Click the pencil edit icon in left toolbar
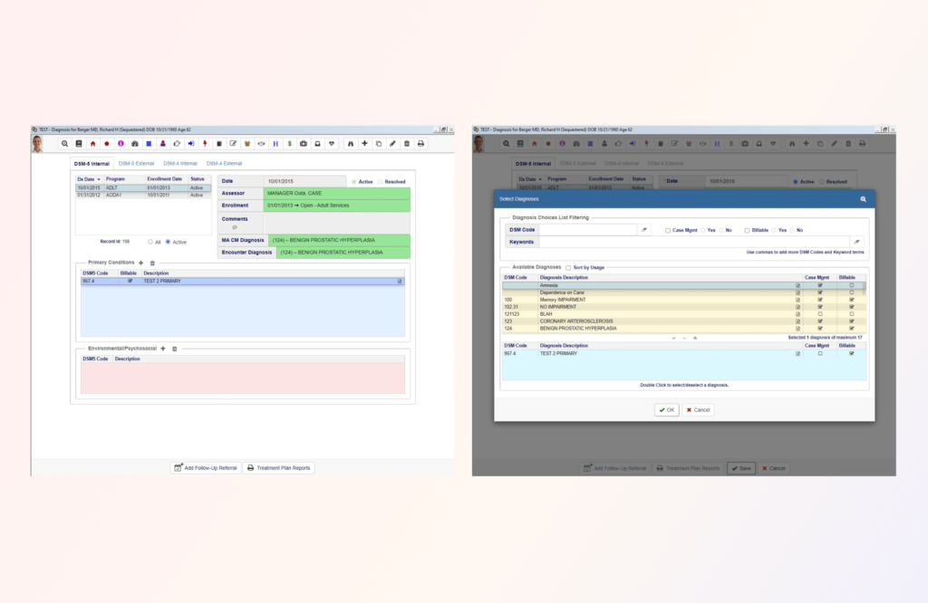928x603 pixels. [392, 144]
